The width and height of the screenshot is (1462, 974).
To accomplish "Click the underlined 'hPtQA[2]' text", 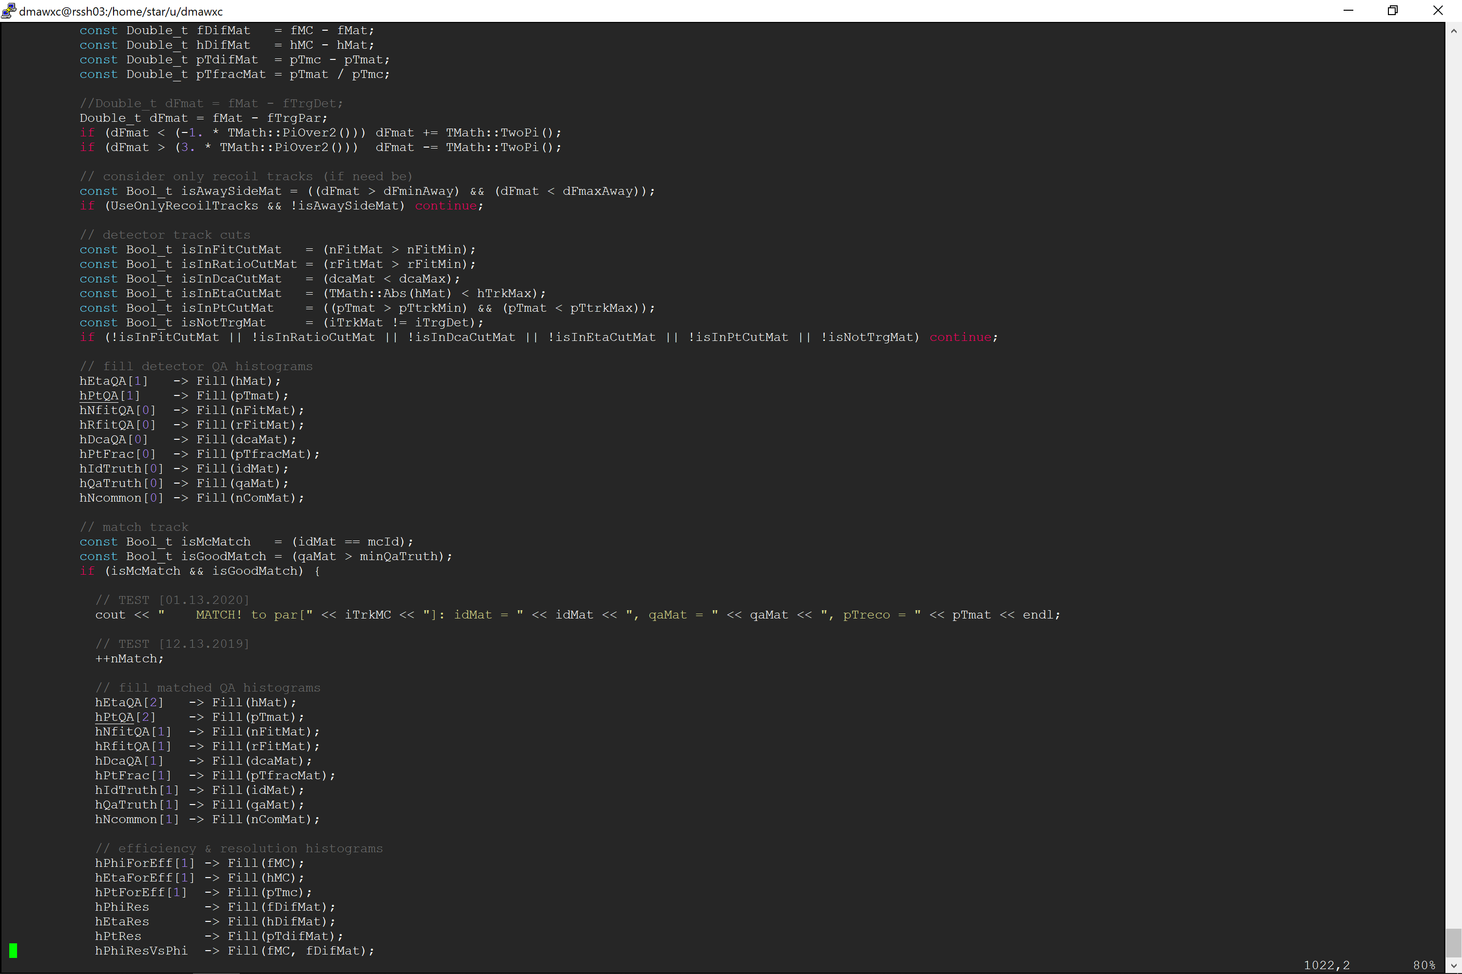I will coord(126,717).
